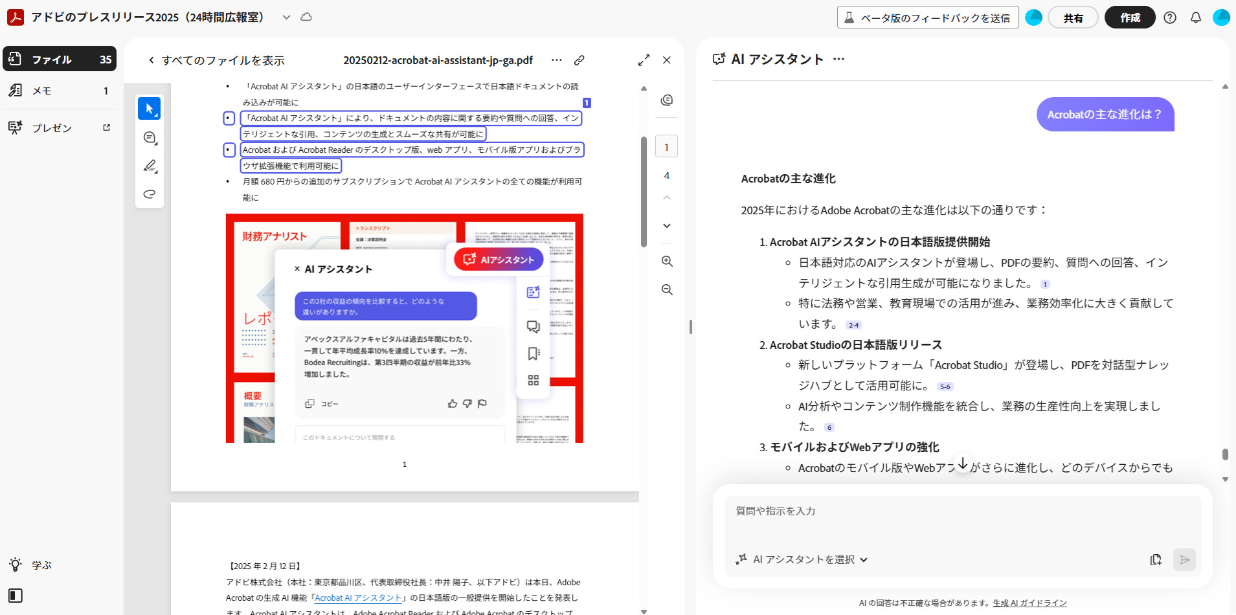Viewport: 1236px width, 615px height.
Task: Zoom in on the document
Action: point(666,261)
